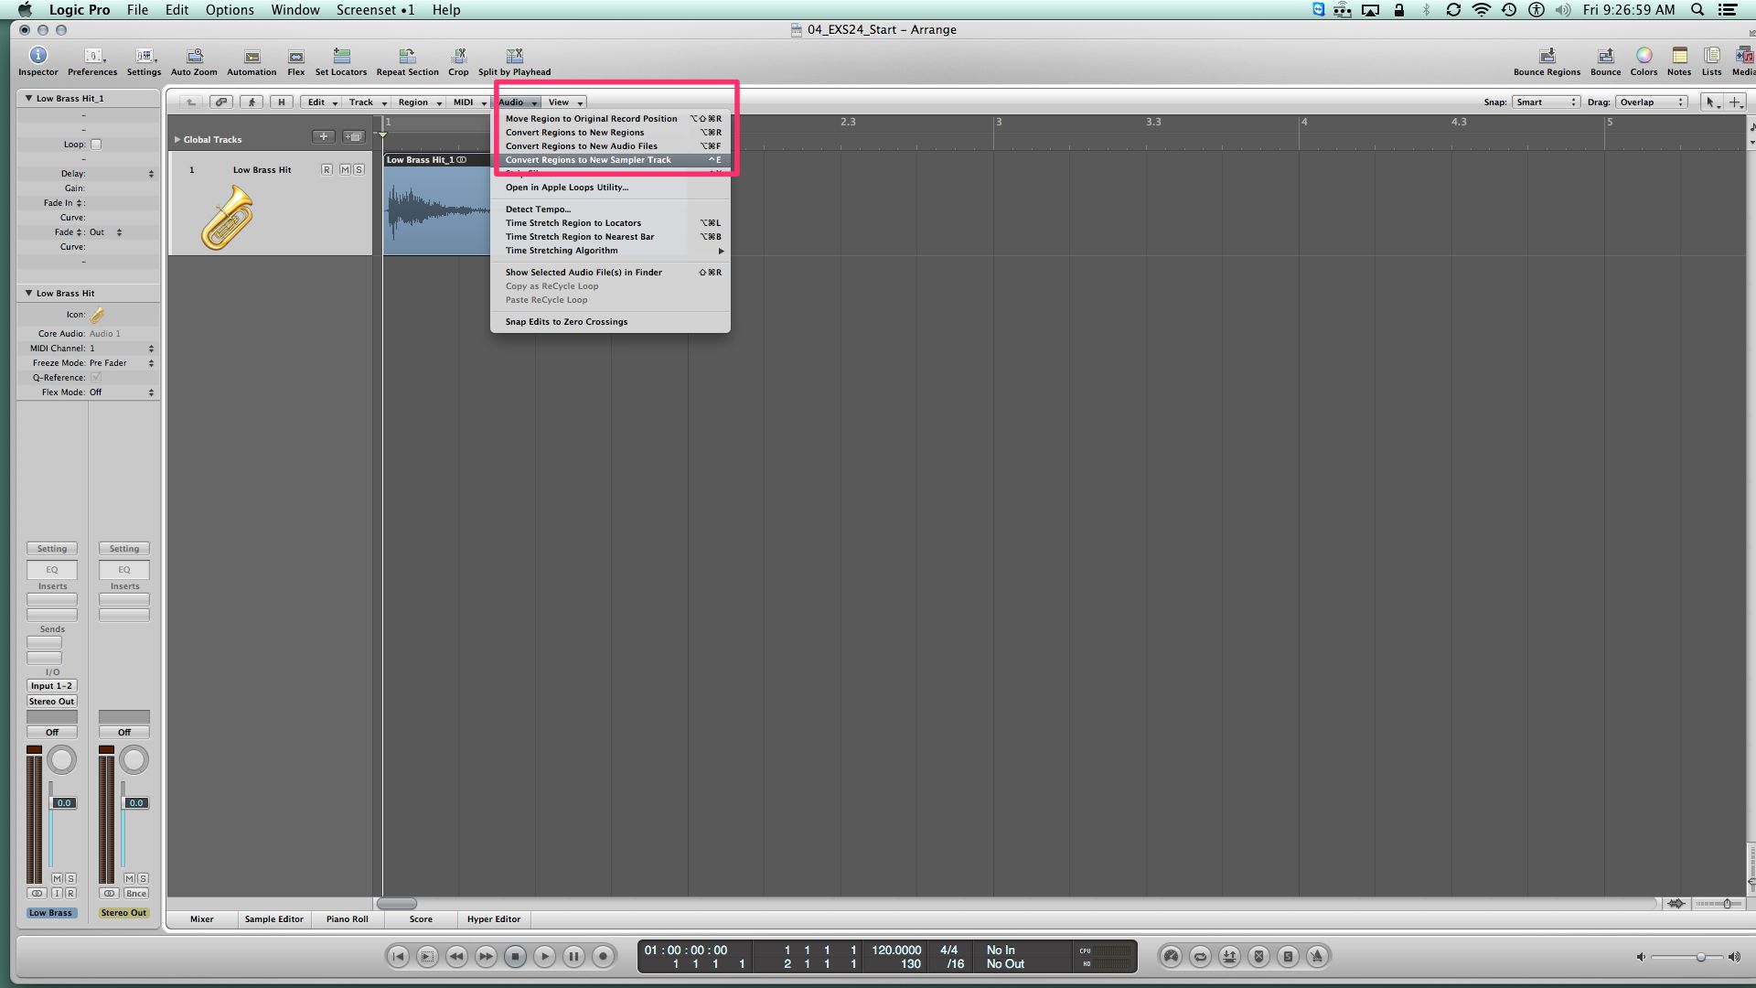Viewport: 1756px width, 988px height.
Task: Choose Convert Regions to New Sampler Track
Action: click(x=611, y=160)
